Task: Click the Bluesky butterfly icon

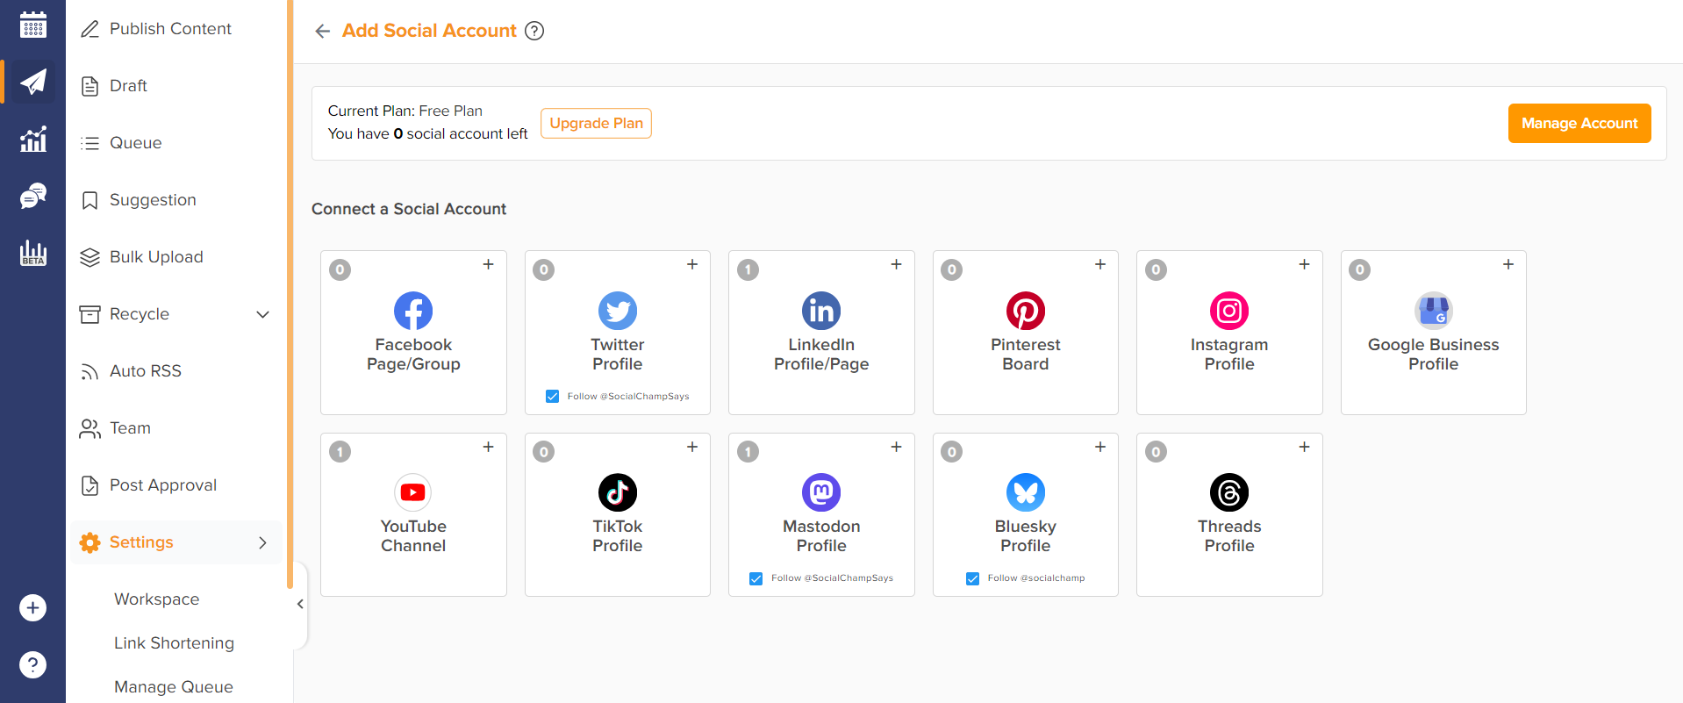Action: [x=1026, y=492]
